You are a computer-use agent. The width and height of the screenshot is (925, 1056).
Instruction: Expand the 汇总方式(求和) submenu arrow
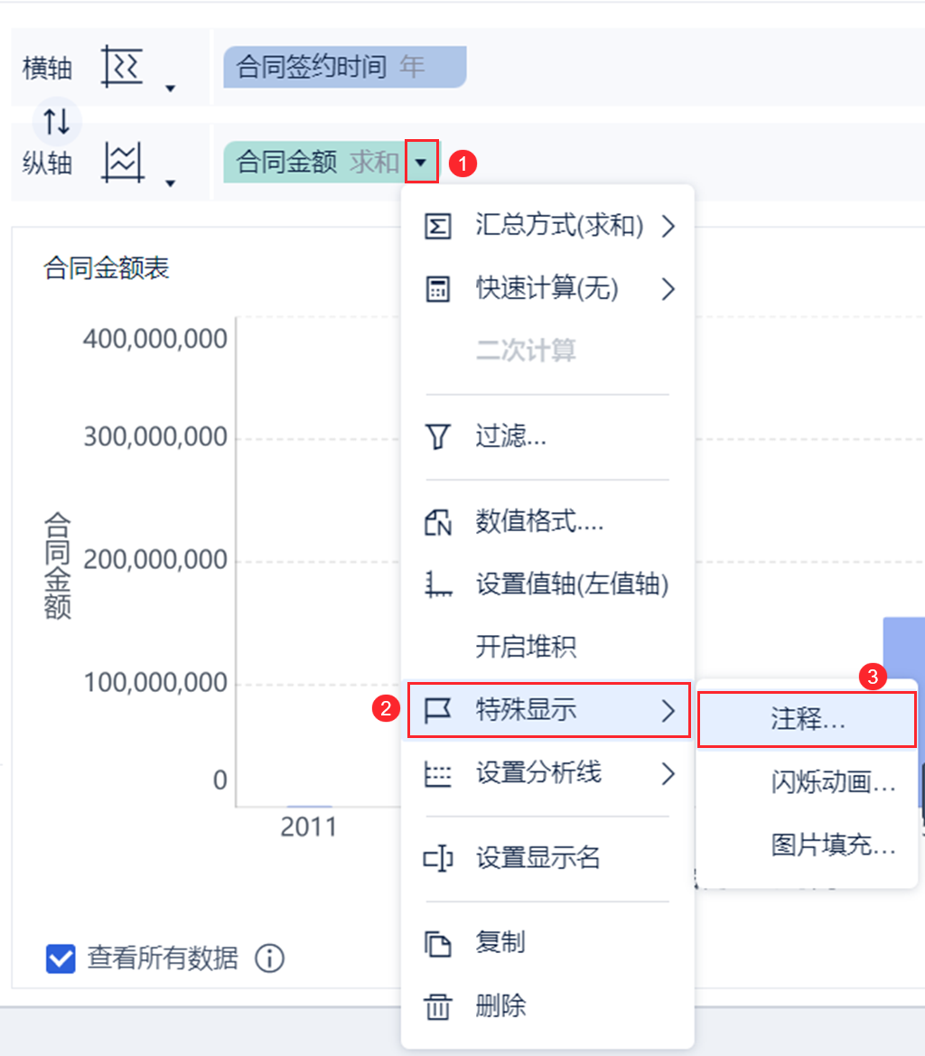(668, 226)
